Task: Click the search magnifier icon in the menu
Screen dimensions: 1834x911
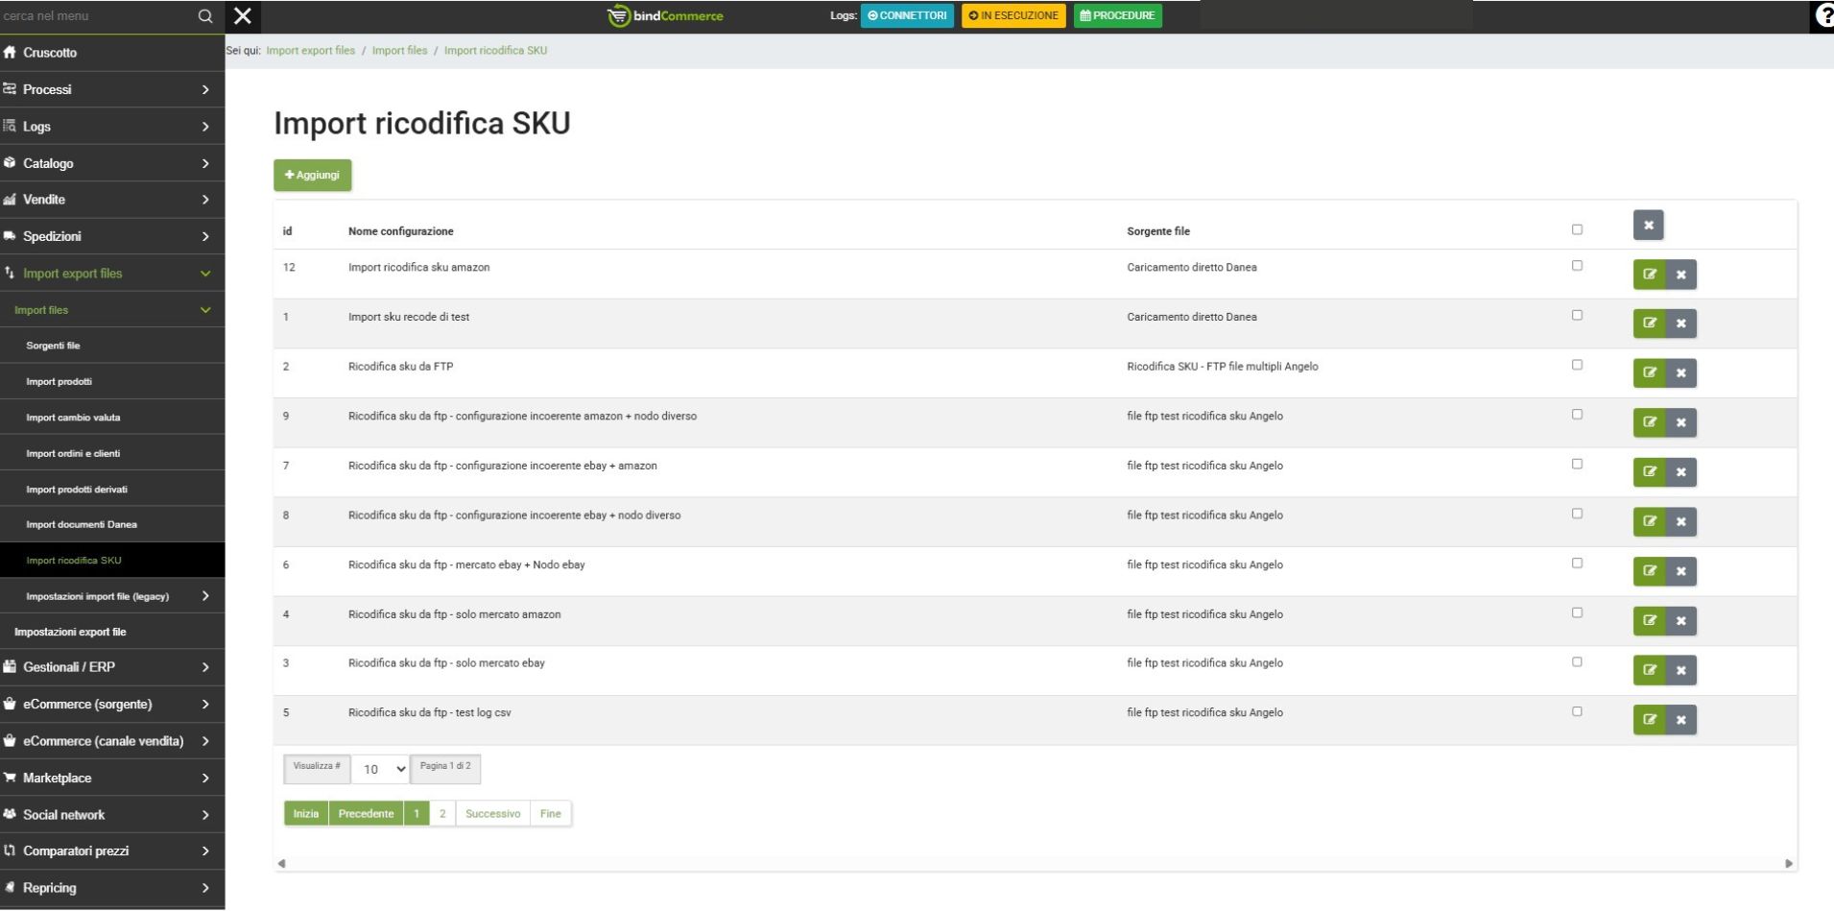Action: pos(204,16)
